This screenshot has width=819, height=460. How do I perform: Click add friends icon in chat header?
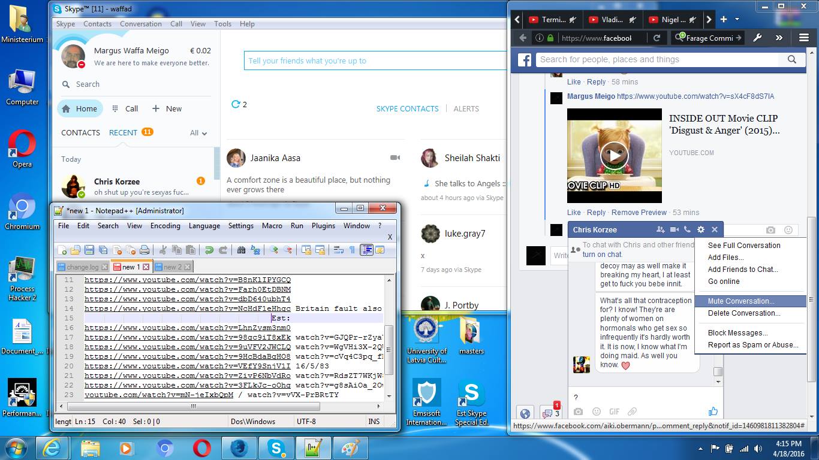tap(661, 229)
